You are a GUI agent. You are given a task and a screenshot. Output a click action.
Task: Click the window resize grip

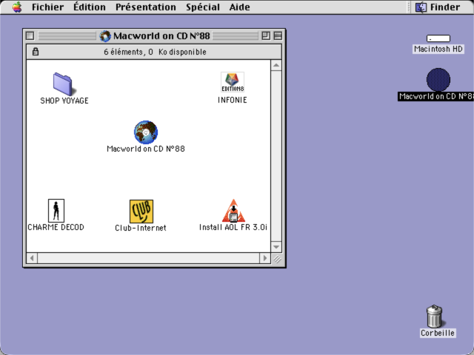coord(277,258)
